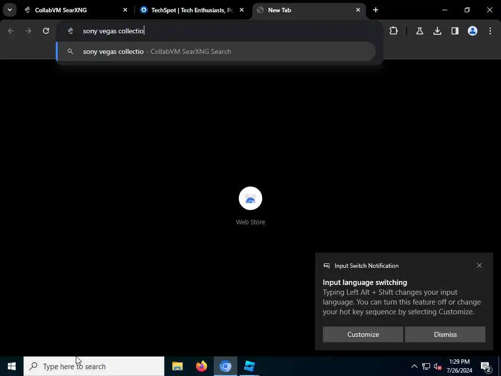Open a new tab with plus button
Screen dimensions: 501x376
point(376,10)
